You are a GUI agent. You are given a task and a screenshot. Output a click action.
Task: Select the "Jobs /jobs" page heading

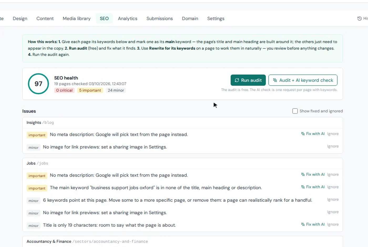[37, 163]
